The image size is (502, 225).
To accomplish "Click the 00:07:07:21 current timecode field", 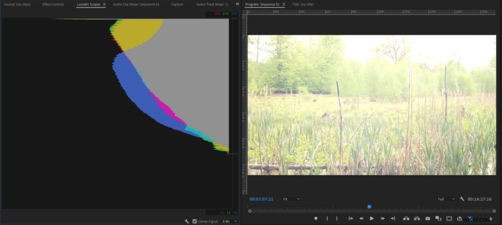I will coord(262,199).
